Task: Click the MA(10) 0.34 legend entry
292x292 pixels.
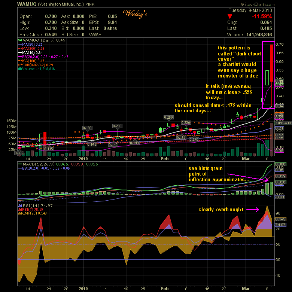Action: (31, 52)
